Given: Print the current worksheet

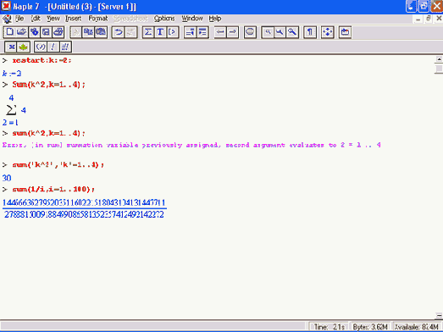Looking at the screenshot, I should click(58, 32).
